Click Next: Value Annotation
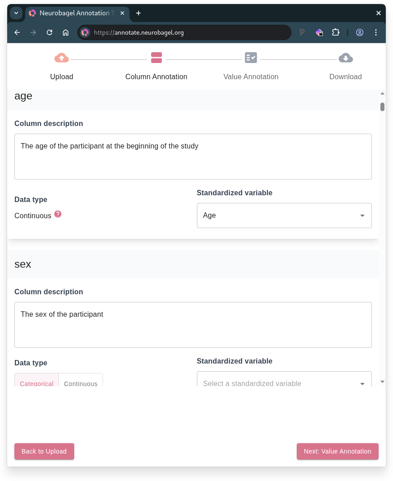 pos(338,451)
